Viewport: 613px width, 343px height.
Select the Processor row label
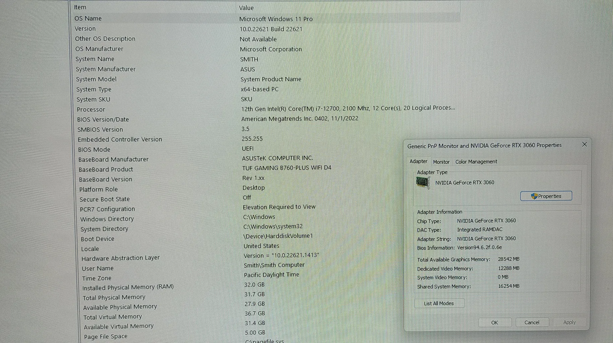(91, 110)
